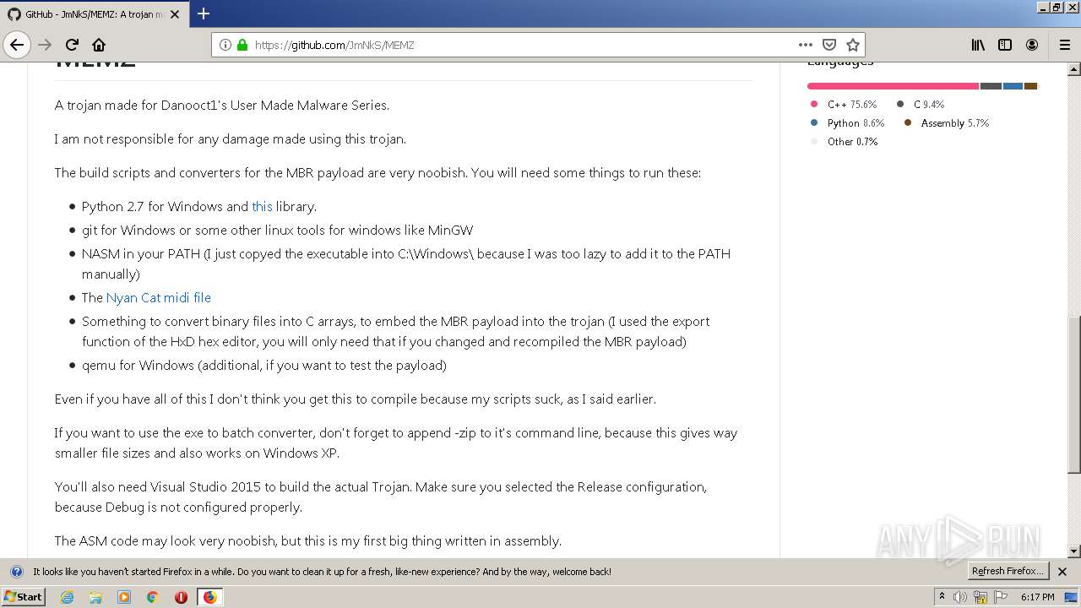The width and height of the screenshot is (1081, 608).
Task: Open the Firefox home page
Action: 99,45
